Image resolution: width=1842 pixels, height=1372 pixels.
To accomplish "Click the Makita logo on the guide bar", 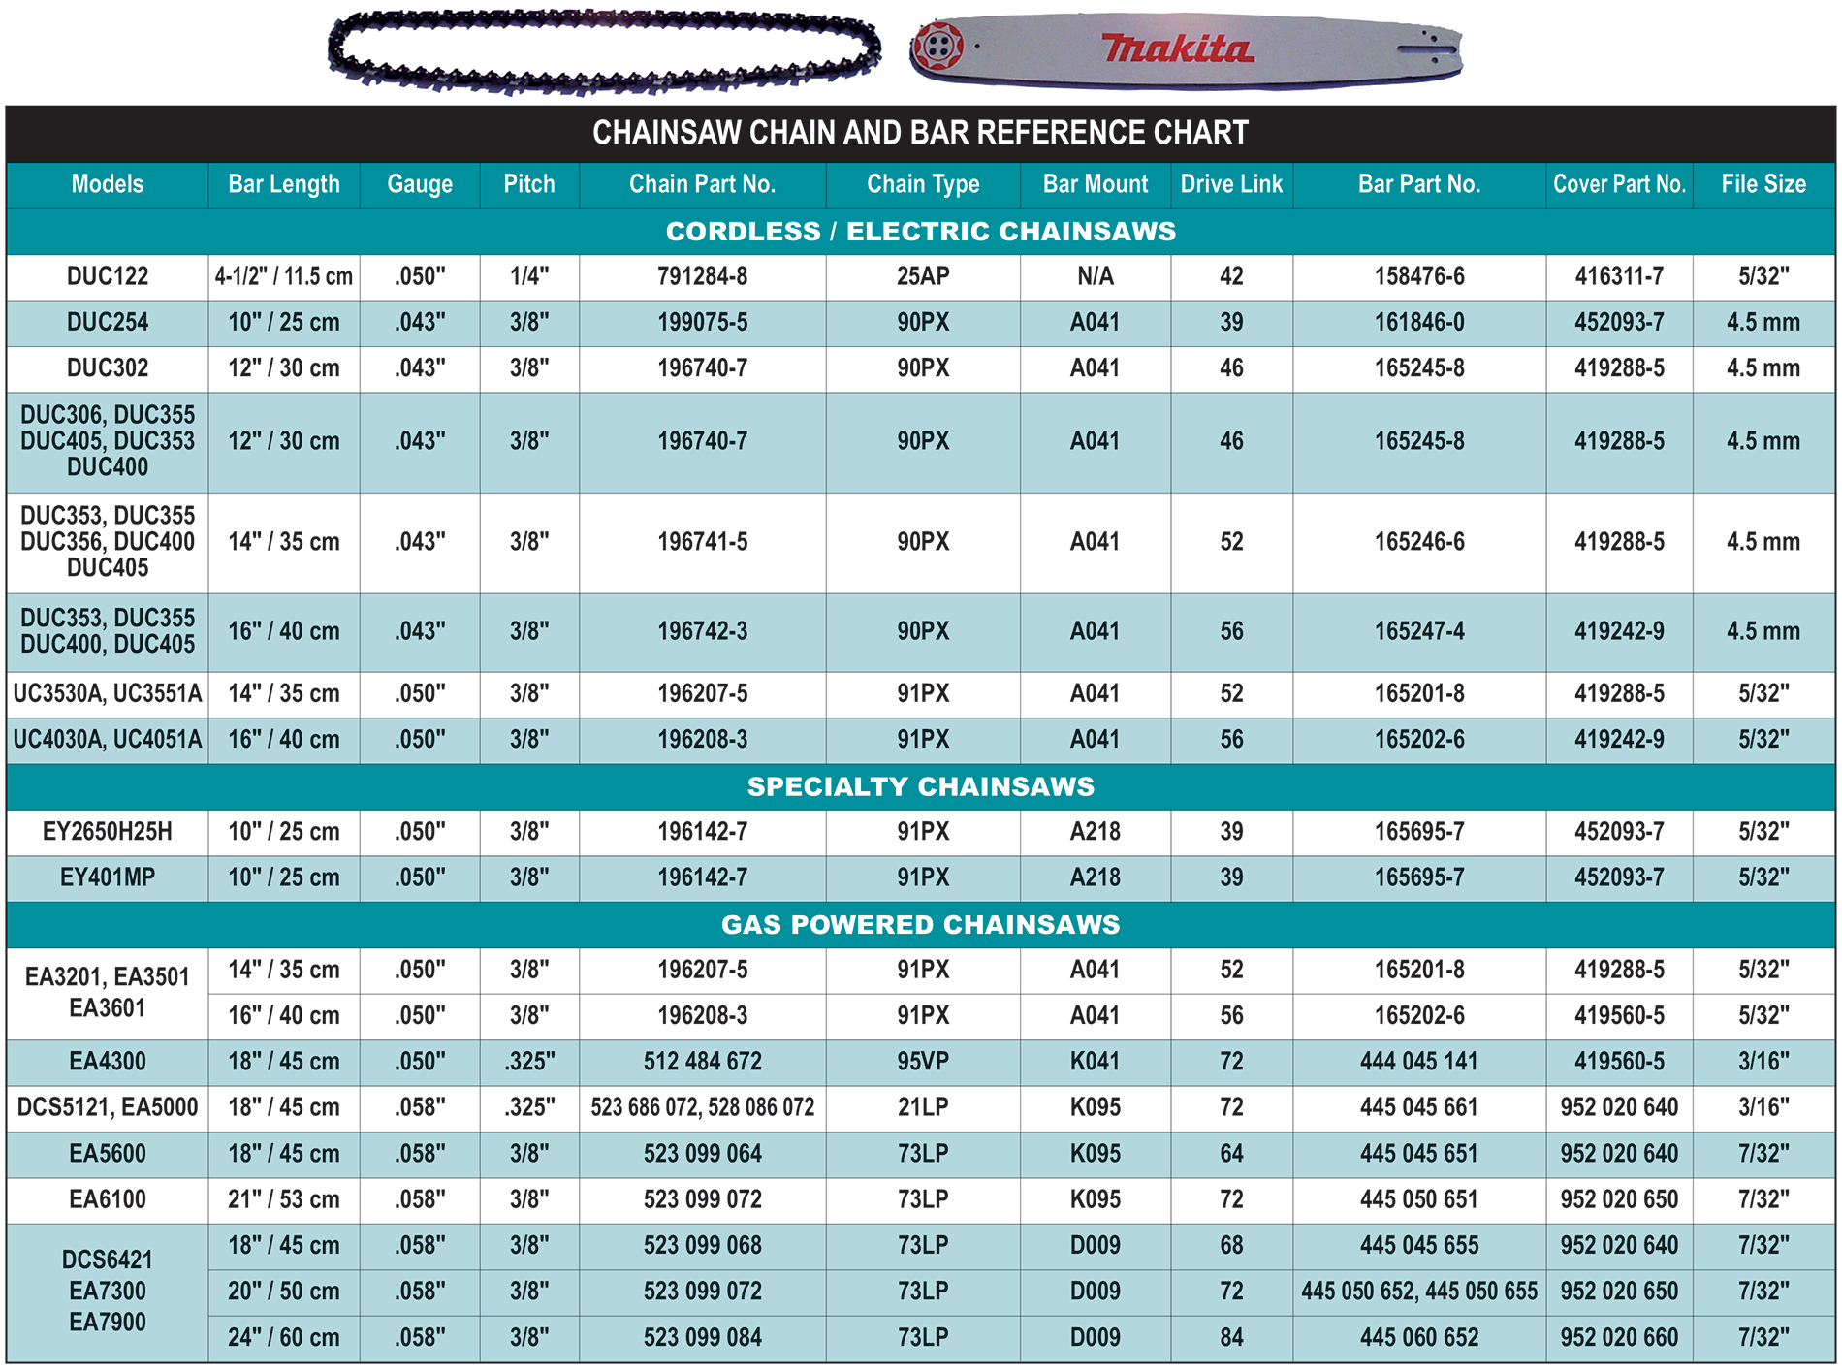I will [x=1176, y=48].
